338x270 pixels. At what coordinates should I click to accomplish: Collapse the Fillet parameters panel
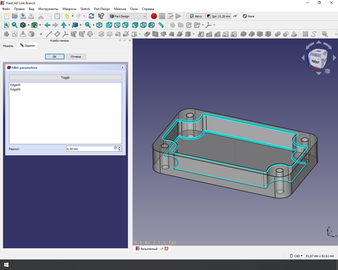123,68
